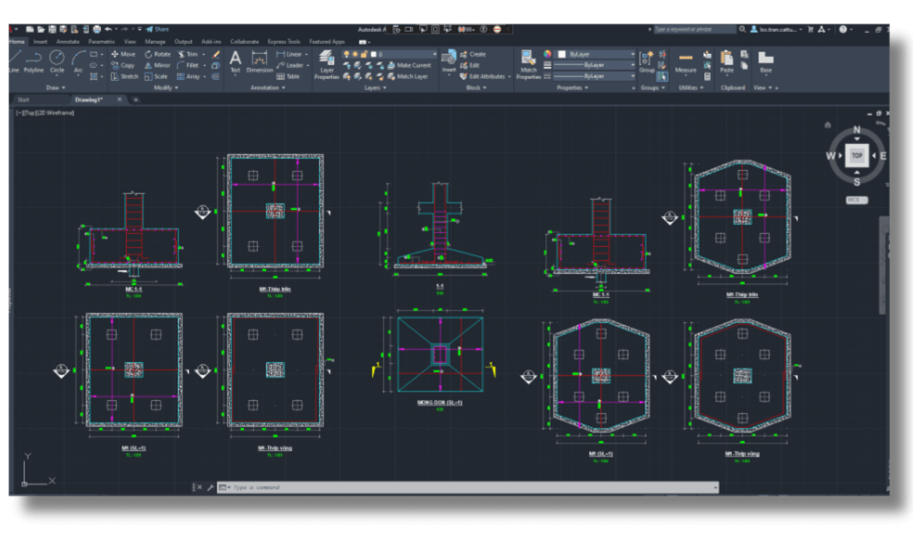Select the Polyline tool
Screen dimensions: 913x548
[x=33, y=61]
